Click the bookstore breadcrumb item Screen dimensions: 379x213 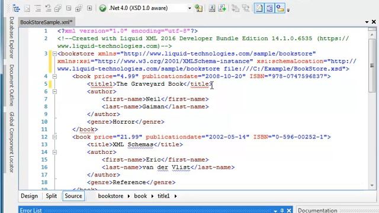coord(111,196)
